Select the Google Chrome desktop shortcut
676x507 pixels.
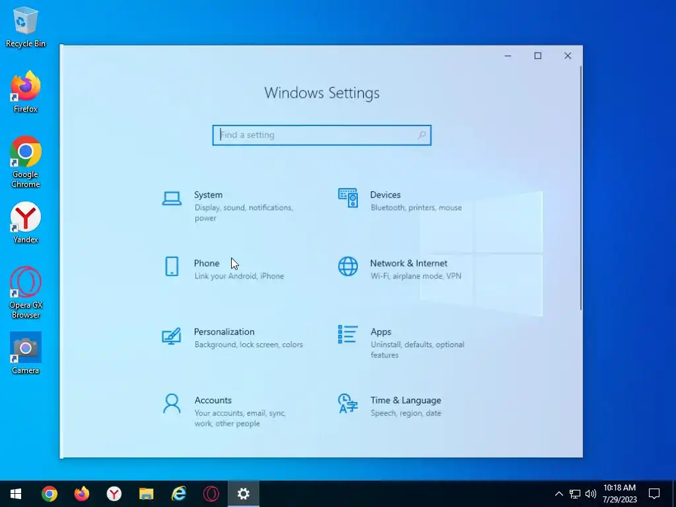click(x=26, y=162)
